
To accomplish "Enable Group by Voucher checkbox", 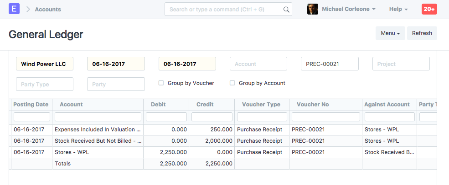I will (x=161, y=83).
